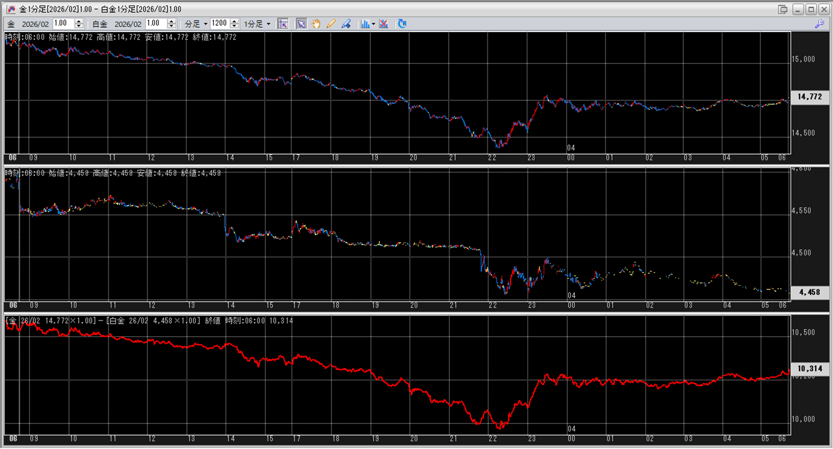Increase the 1200 bar count spinner
The height and width of the screenshot is (449, 833).
(x=235, y=22)
